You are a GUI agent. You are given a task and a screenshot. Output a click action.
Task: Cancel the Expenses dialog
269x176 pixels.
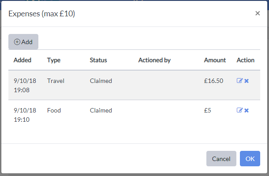(221, 158)
